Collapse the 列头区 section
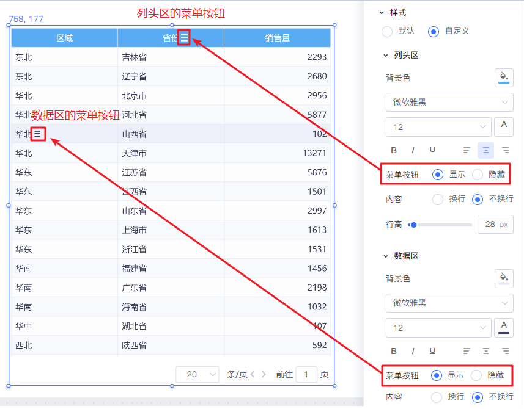Screen dimensions: 524x409 (x=386, y=56)
